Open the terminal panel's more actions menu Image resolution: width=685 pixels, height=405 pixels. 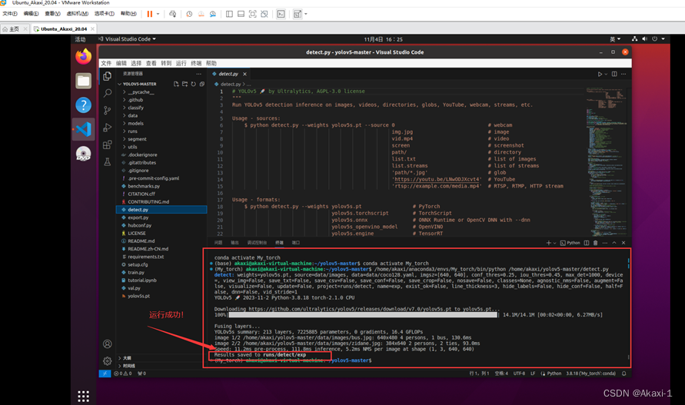pyautogui.click(x=604, y=243)
